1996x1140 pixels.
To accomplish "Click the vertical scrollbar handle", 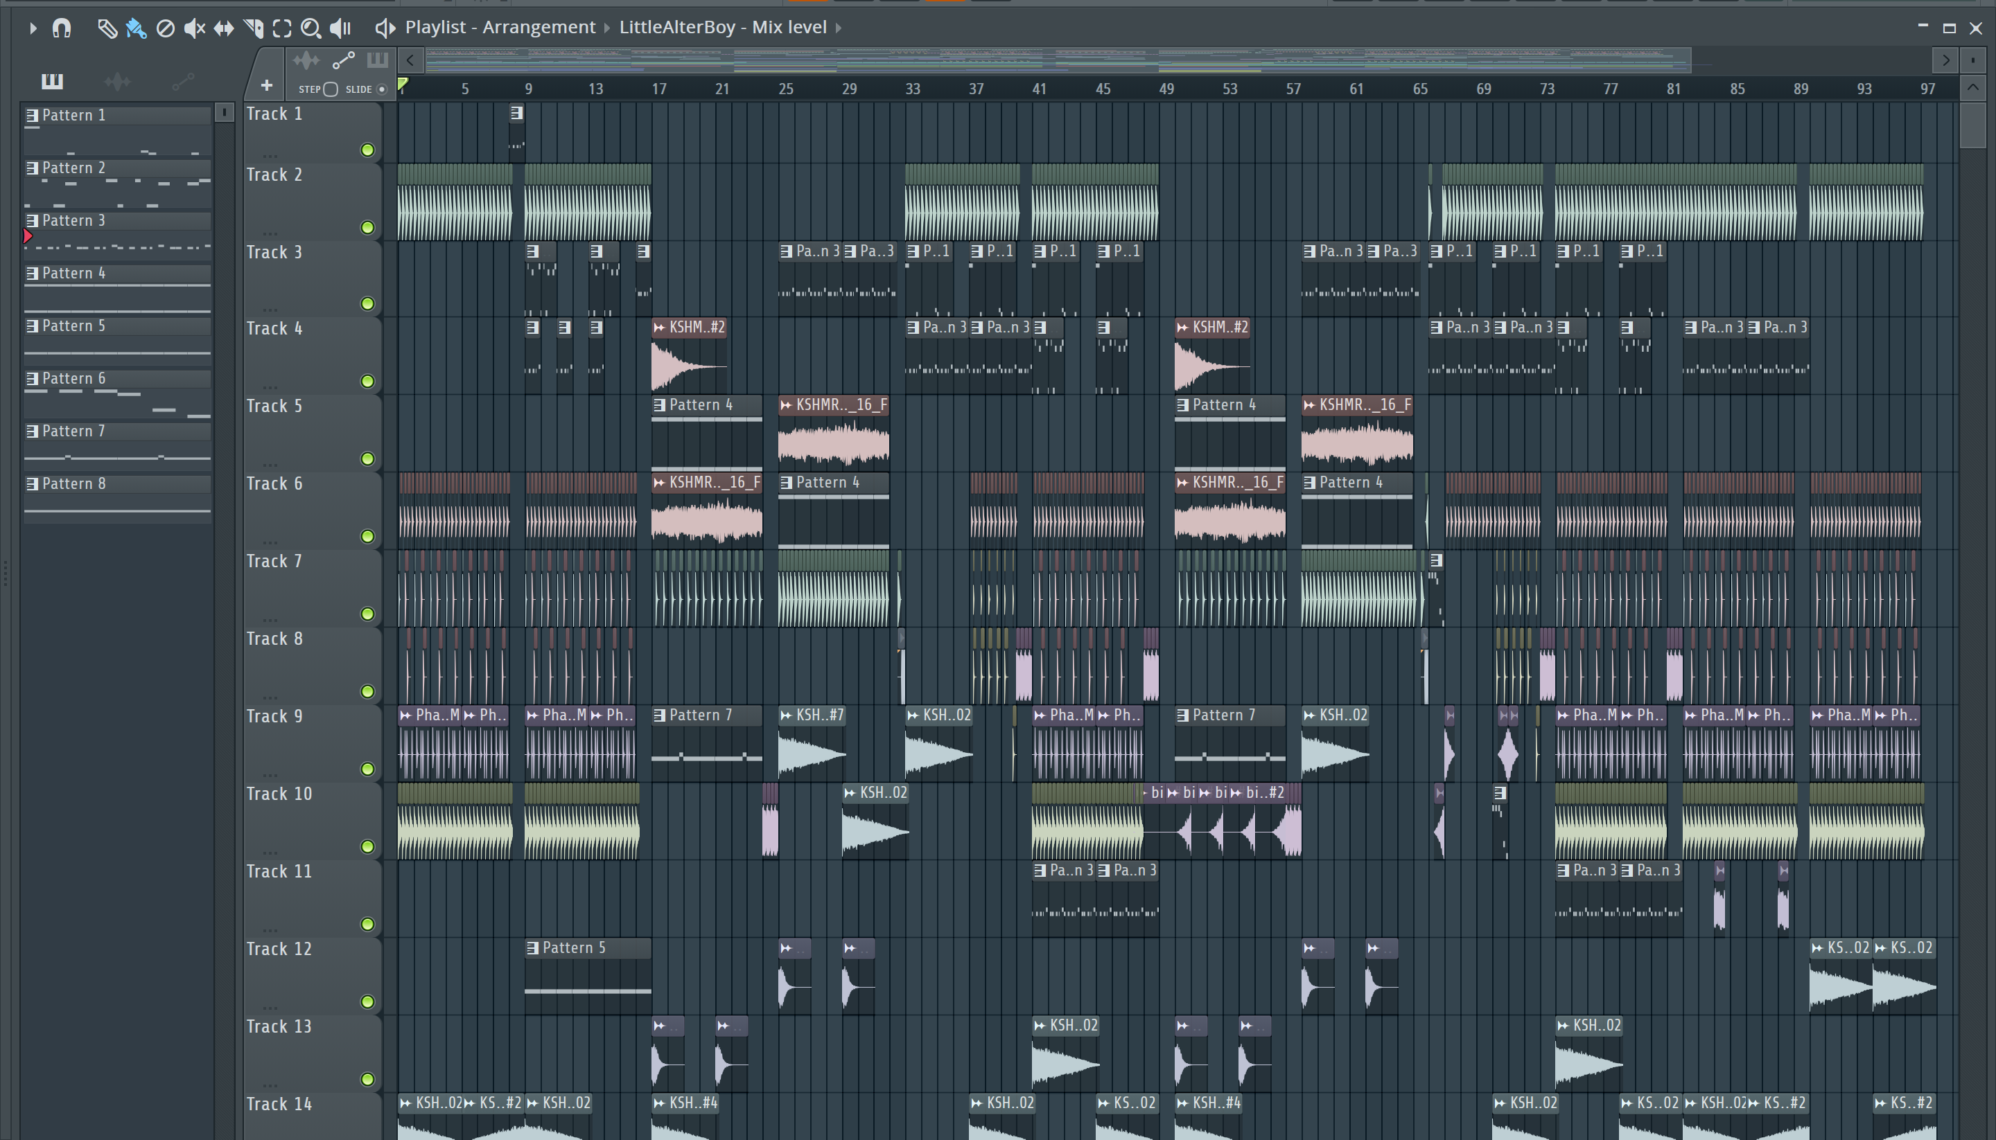I will (1973, 125).
